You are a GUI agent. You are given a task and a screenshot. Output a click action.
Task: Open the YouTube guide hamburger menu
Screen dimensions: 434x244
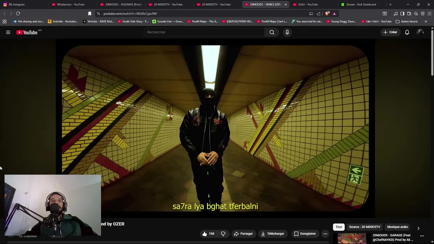[x=8, y=32]
